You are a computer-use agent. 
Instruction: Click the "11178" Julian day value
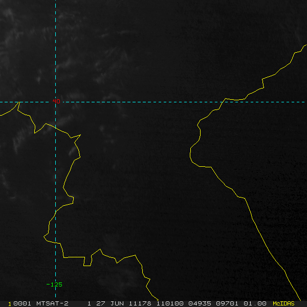(x=140, y=303)
